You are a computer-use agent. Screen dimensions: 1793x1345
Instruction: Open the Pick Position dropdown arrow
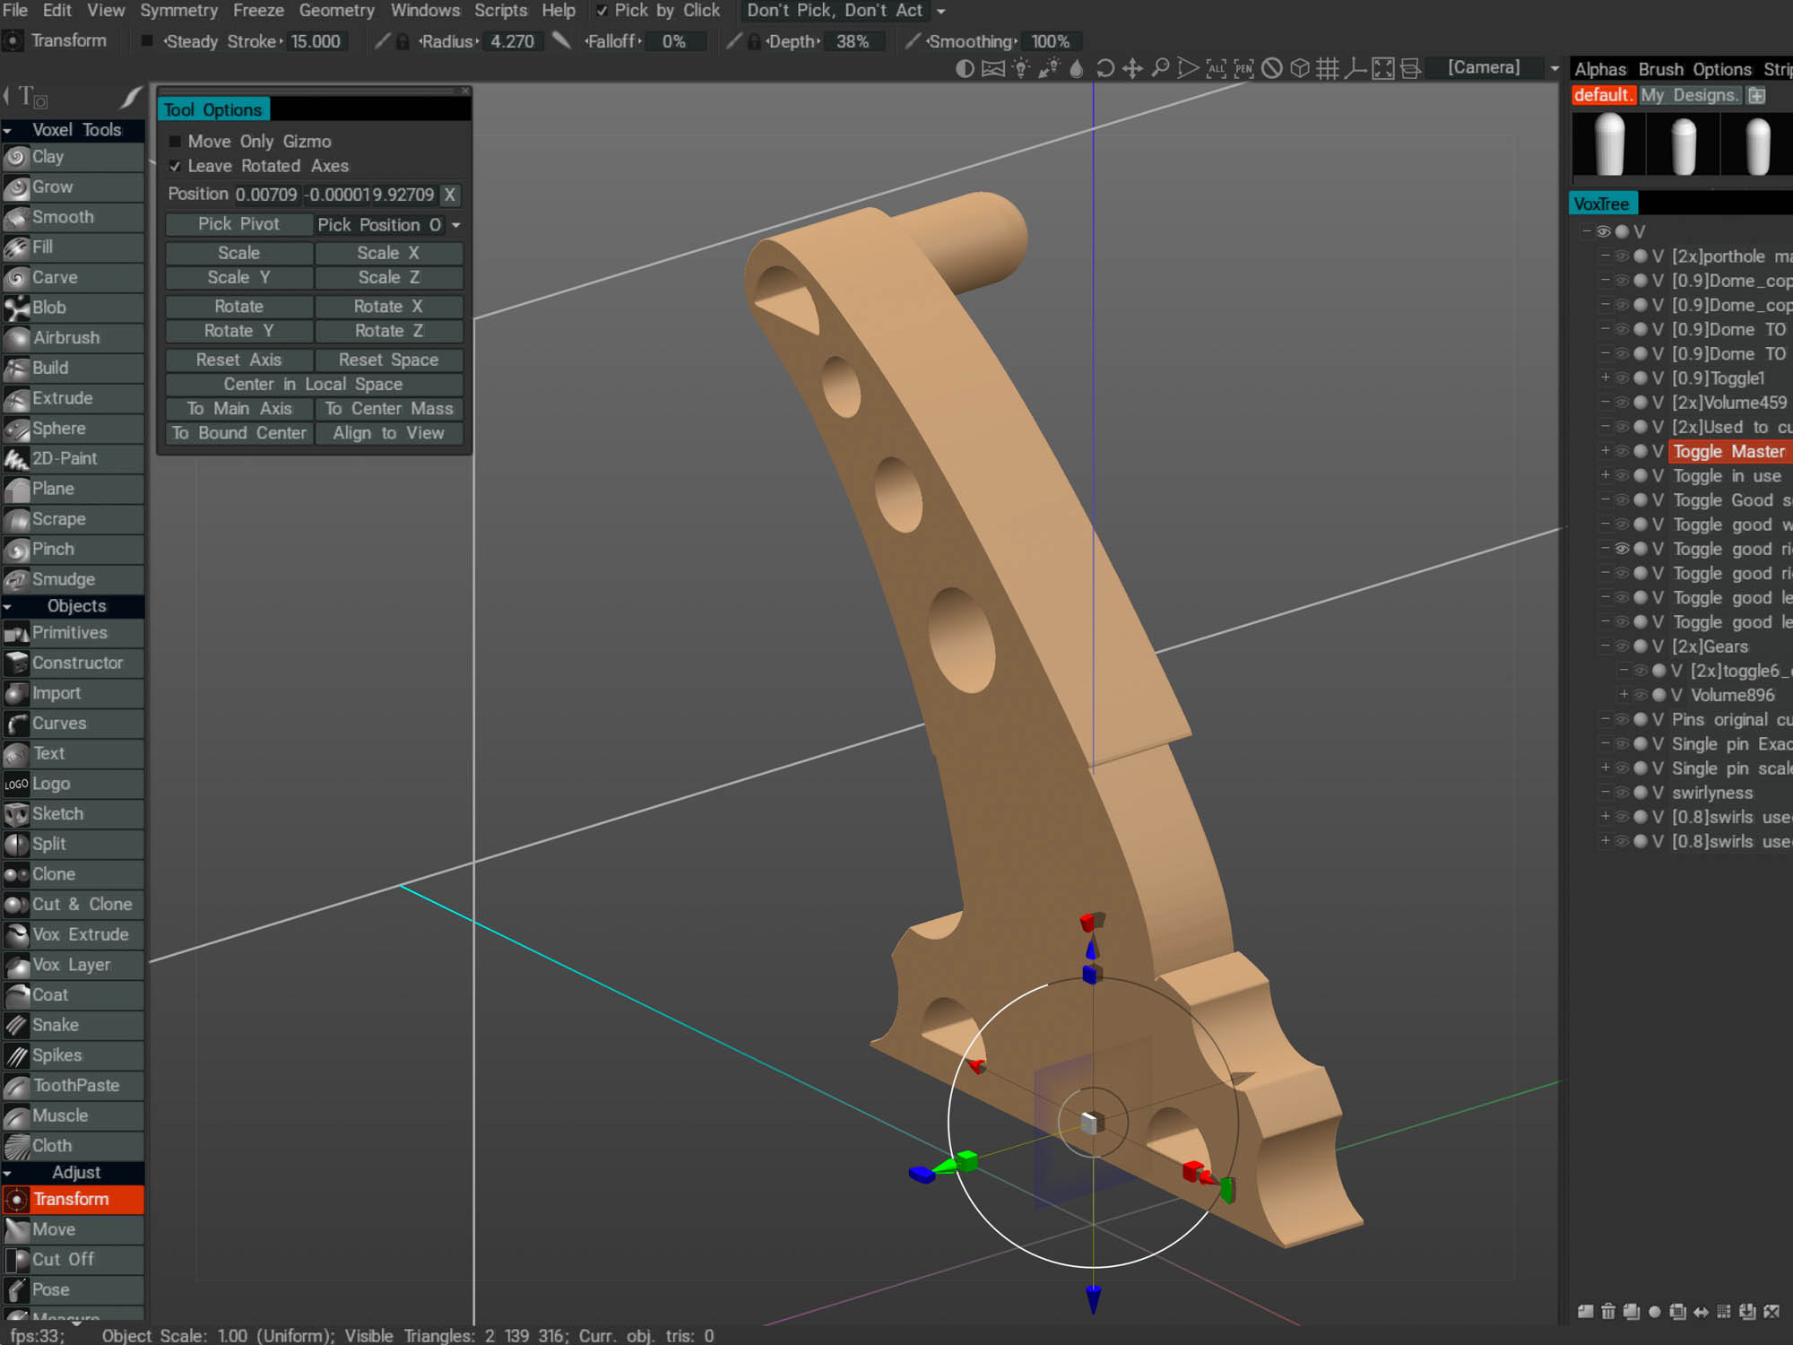456,225
